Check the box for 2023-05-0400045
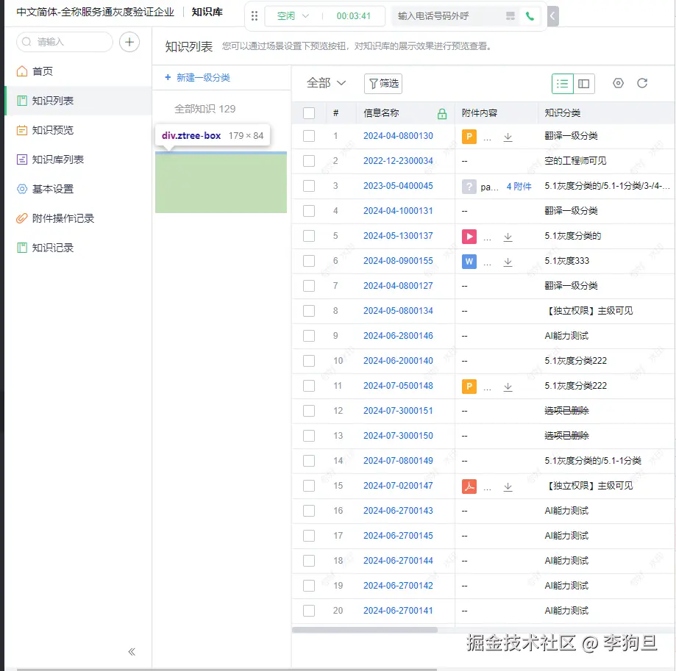The width and height of the screenshot is (676, 671). (309, 186)
